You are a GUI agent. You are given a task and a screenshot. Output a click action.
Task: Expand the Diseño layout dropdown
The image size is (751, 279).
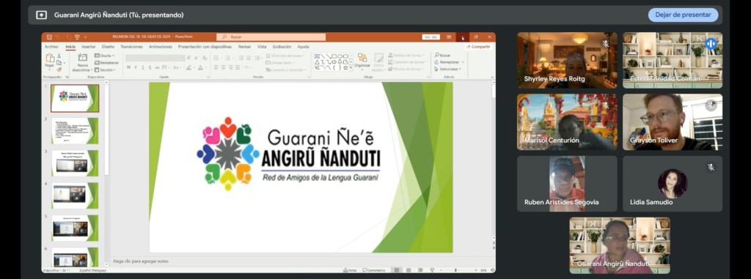(x=105, y=56)
